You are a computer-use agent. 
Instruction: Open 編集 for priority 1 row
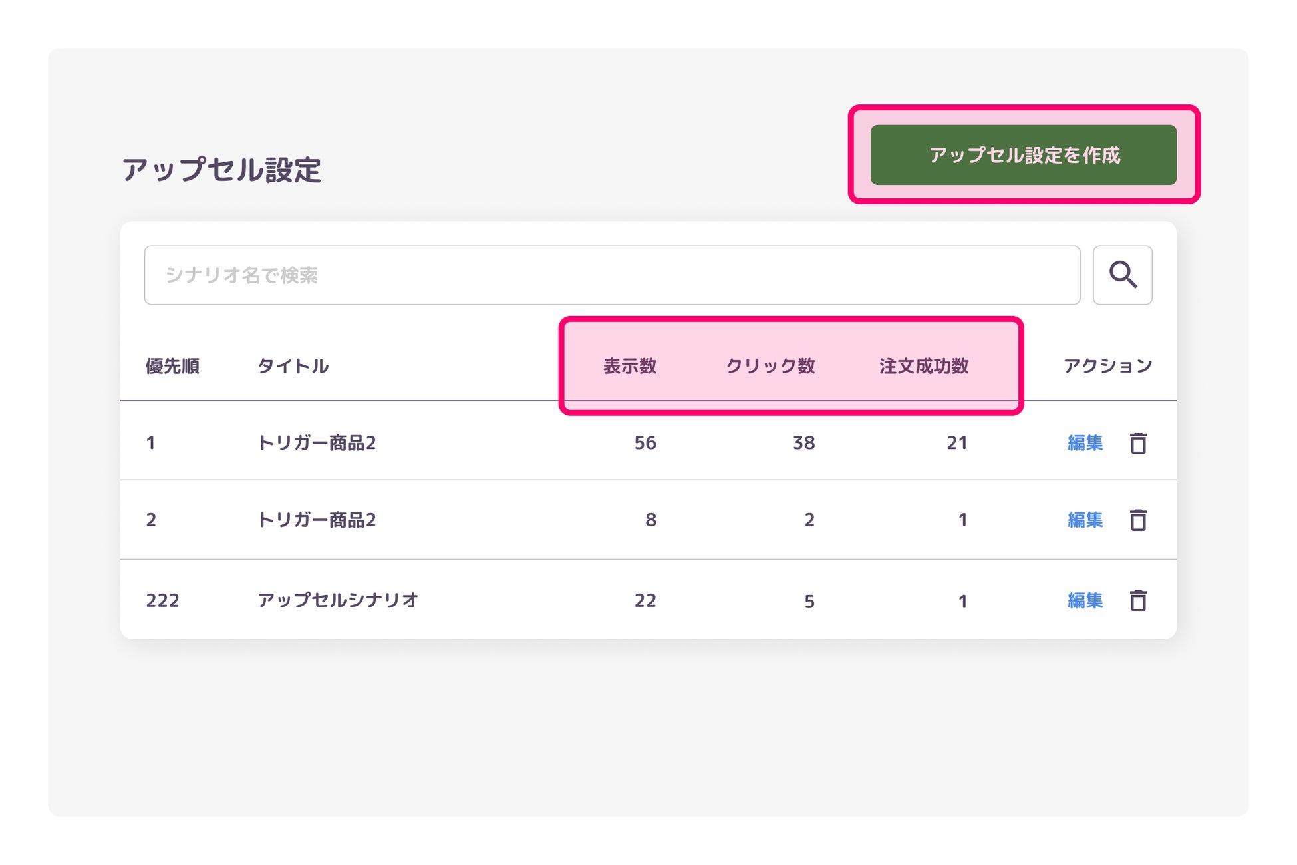(1085, 443)
